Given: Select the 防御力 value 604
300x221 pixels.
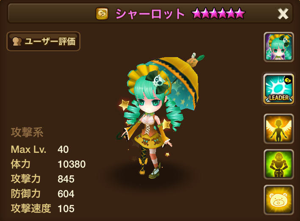Looking at the screenshot, I should point(66,193).
